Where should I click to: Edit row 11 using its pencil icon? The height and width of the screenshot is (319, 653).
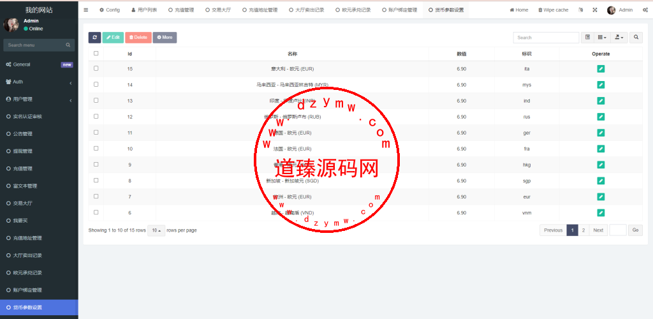pos(601,133)
